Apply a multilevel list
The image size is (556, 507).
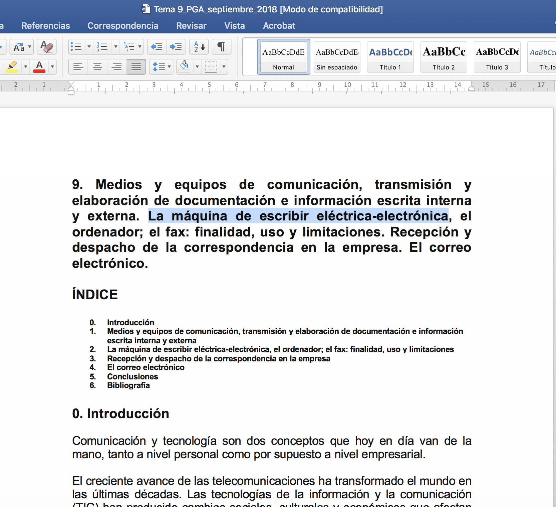129,47
